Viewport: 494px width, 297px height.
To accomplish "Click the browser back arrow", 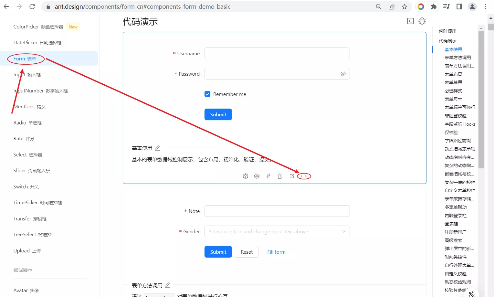I will [6, 6].
